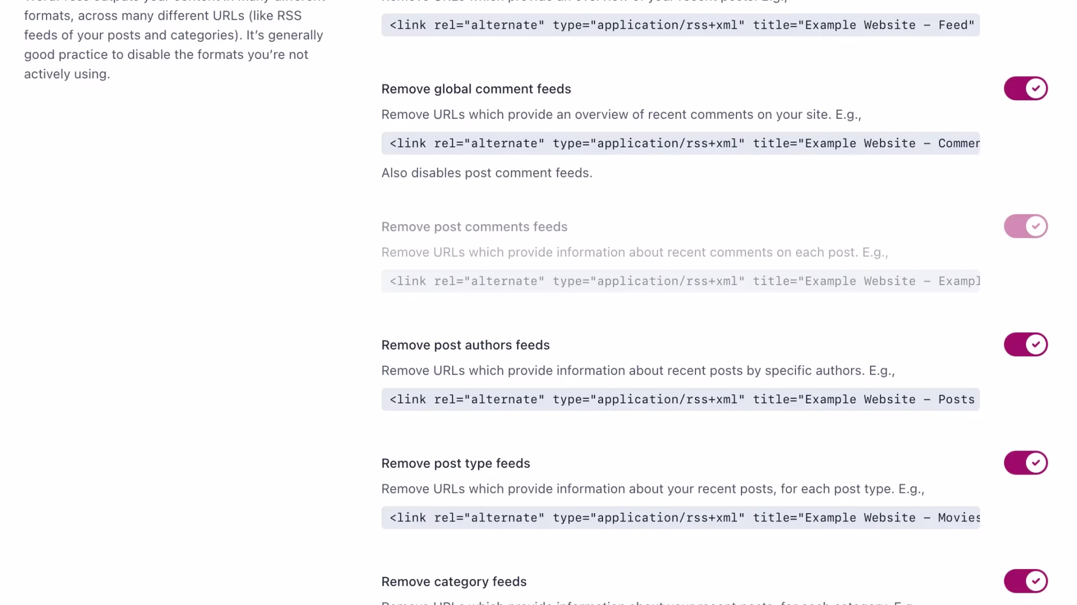Screen dimensions: 1077x605
Task: Turn off Remove post type feeds switch
Action: (x=1025, y=463)
